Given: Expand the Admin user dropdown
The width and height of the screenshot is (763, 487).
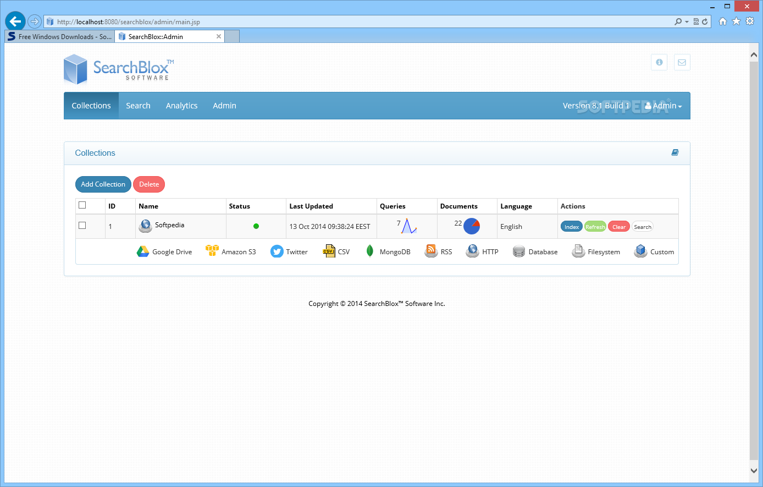Looking at the screenshot, I should coord(664,106).
